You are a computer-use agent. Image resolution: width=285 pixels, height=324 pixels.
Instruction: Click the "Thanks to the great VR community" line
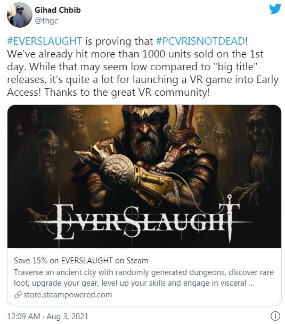[x=127, y=92]
